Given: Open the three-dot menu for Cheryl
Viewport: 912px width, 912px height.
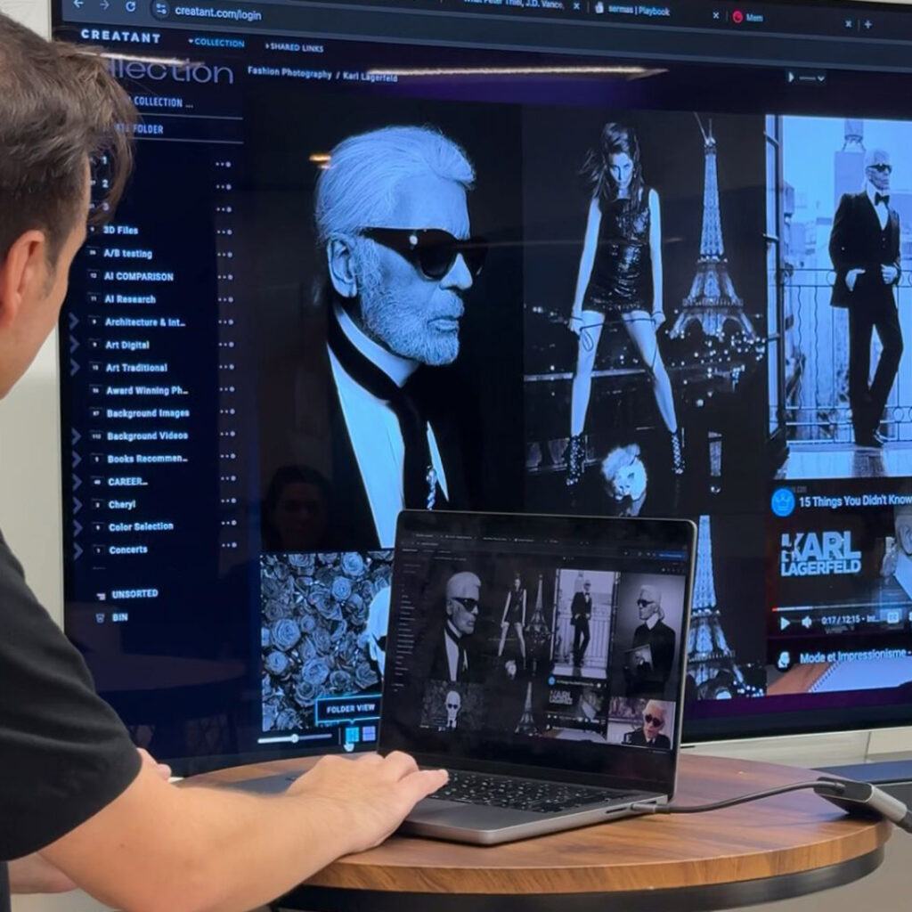Looking at the screenshot, I should click(229, 501).
